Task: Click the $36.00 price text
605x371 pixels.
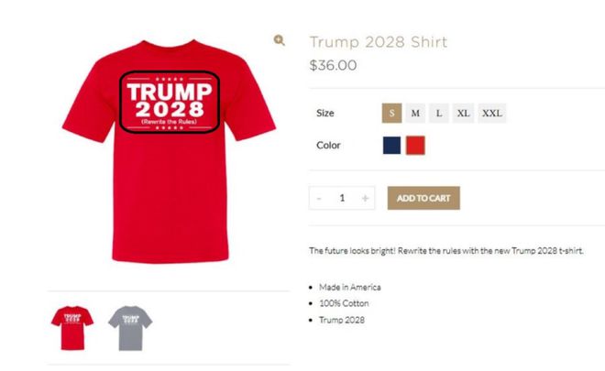Action: tap(333, 65)
